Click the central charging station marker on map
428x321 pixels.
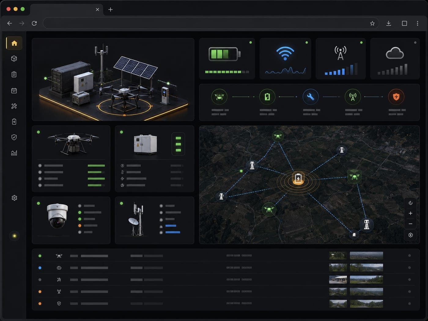298,179
